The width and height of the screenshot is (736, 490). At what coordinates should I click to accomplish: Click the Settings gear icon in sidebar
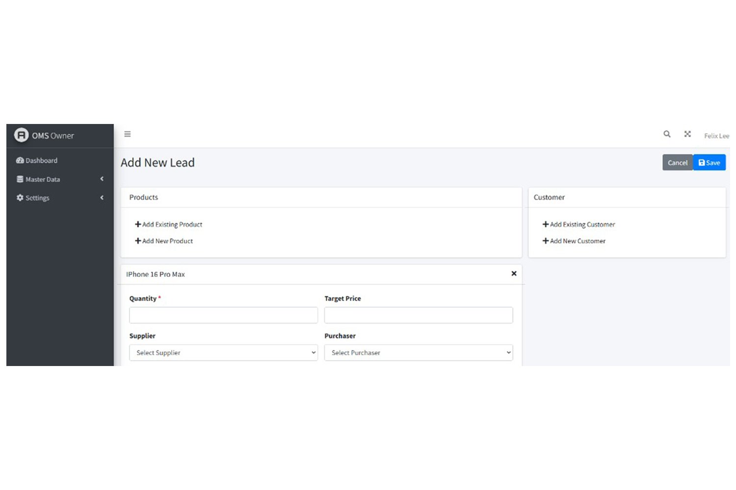click(x=20, y=198)
